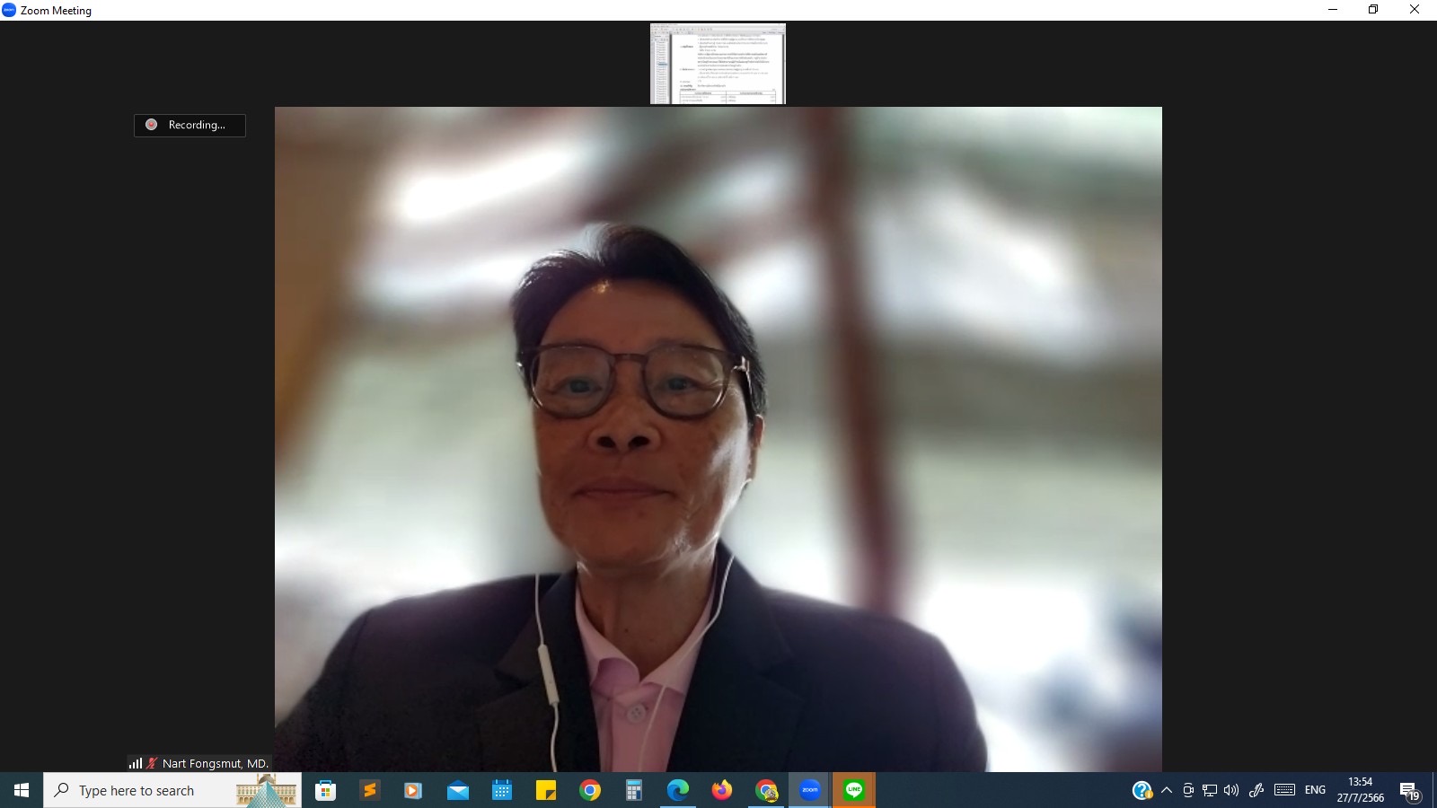This screenshot has height=808, width=1437.
Task: Open Sticky Notes from the taskbar
Action: coord(546,790)
